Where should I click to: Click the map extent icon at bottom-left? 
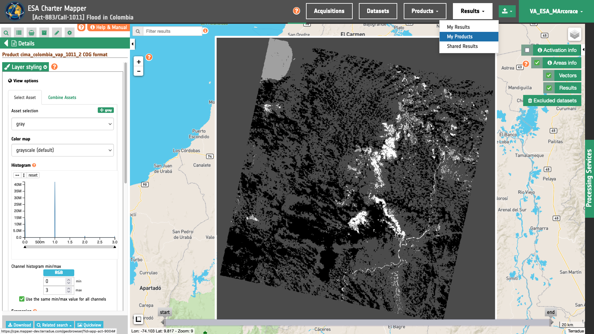tap(138, 319)
